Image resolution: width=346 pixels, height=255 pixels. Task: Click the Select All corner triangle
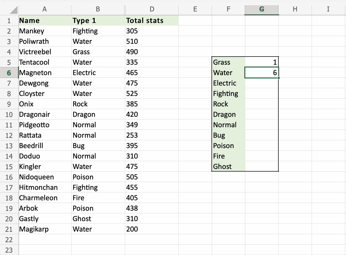coord(14,10)
